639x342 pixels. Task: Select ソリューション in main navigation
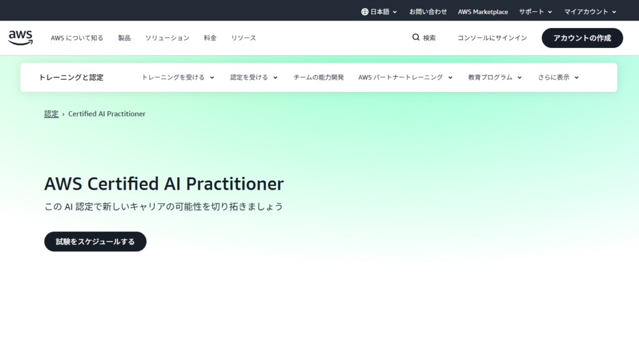tap(167, 38)
